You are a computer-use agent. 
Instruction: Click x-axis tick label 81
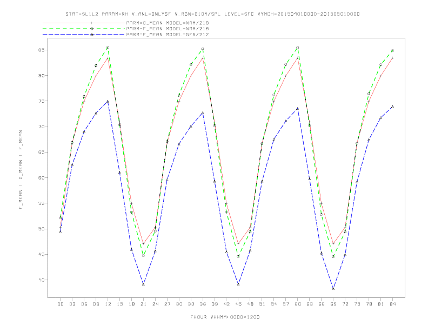pyautogui.click(x=381, y=304)
